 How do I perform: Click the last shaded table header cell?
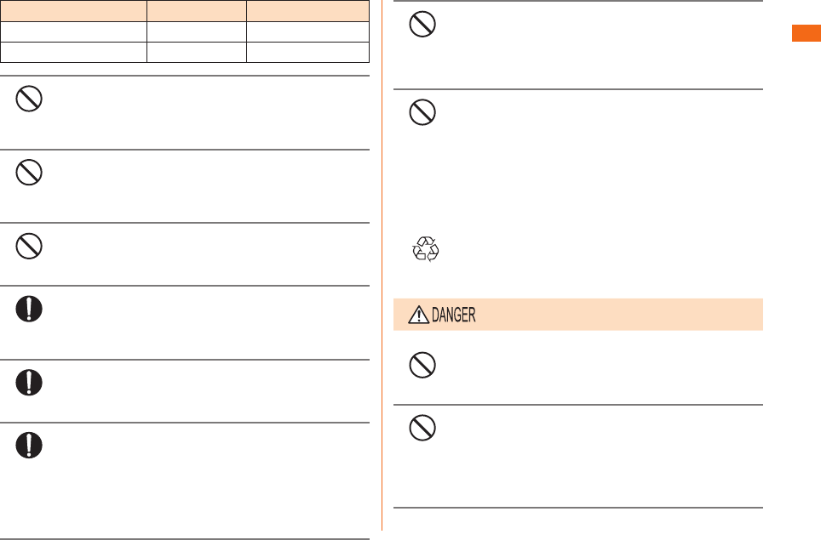(x=308, y=11)
